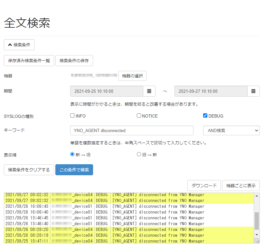
Task: Clear search conditions with 検索条件をクリアする
Action: (29, 170)
